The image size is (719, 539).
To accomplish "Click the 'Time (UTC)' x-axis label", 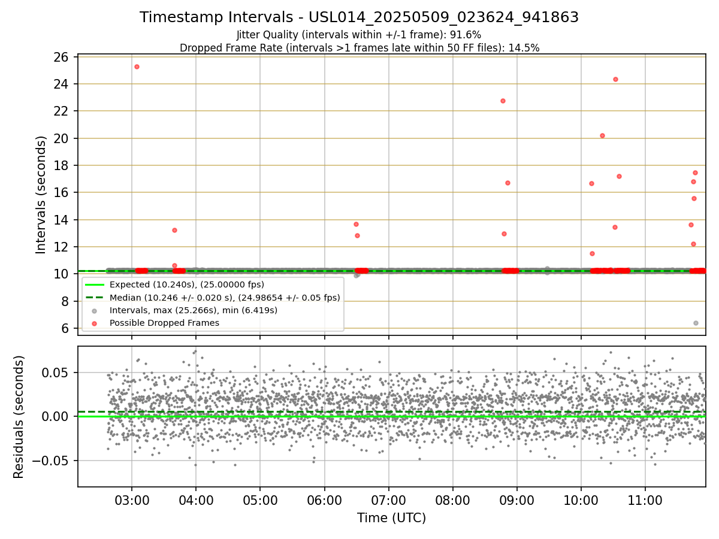I will point(391,518).
